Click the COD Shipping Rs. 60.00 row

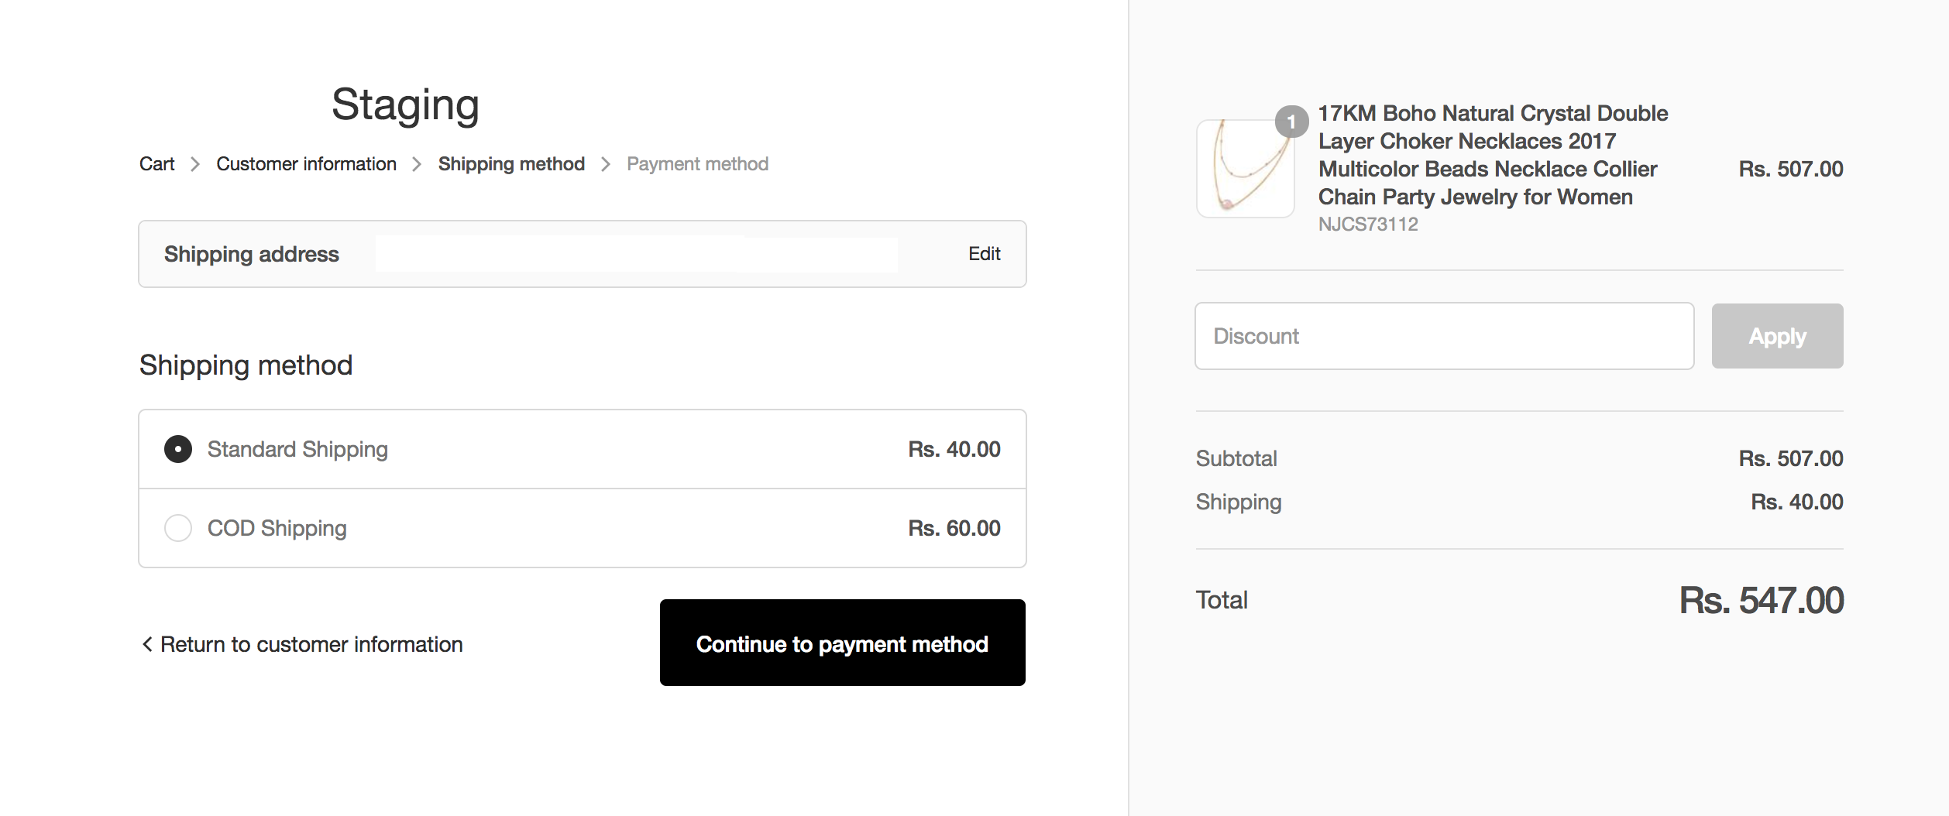(583, 528)
